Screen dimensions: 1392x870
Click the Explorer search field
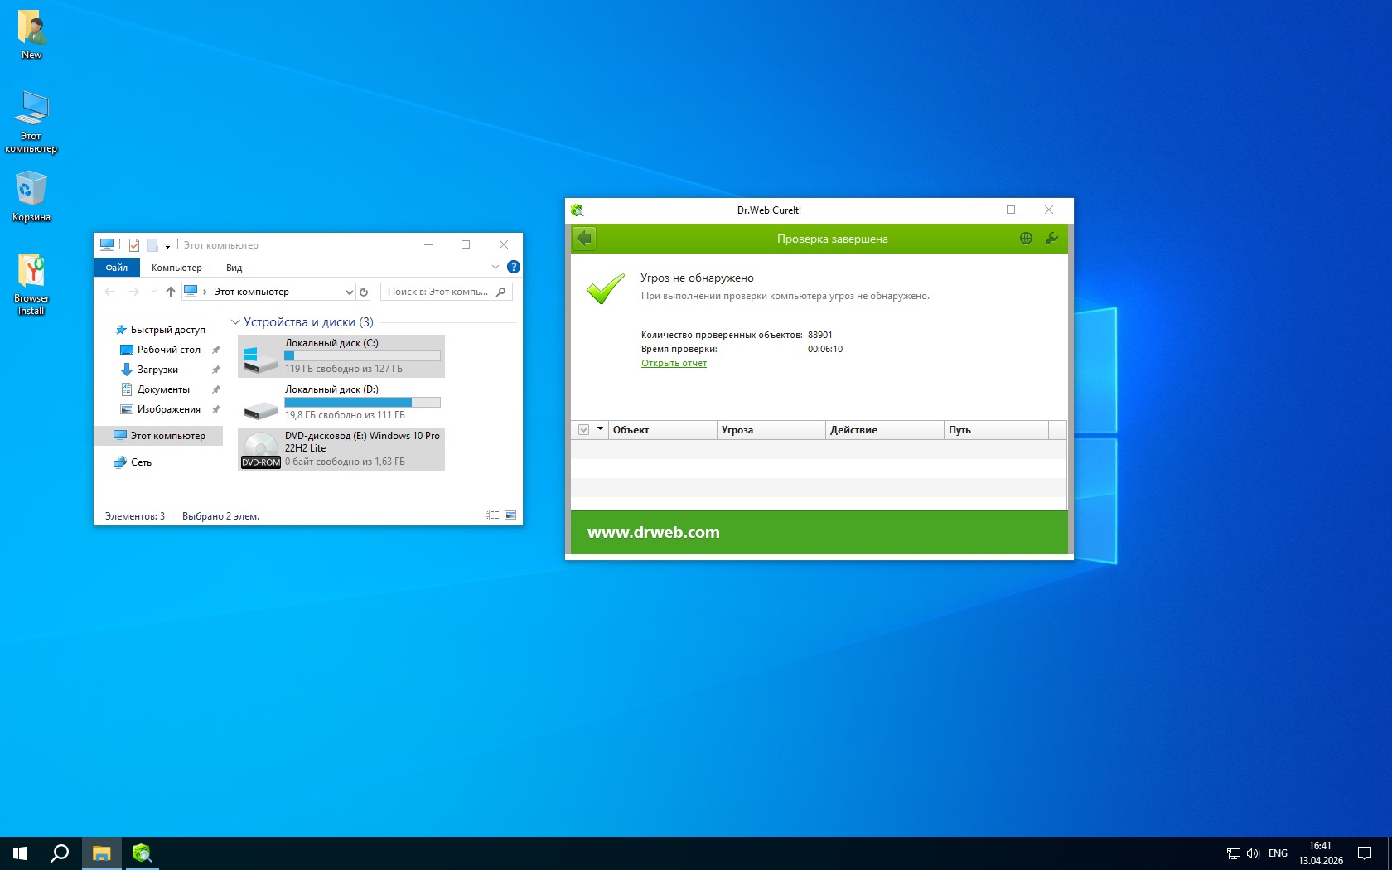tap(438, 292)
